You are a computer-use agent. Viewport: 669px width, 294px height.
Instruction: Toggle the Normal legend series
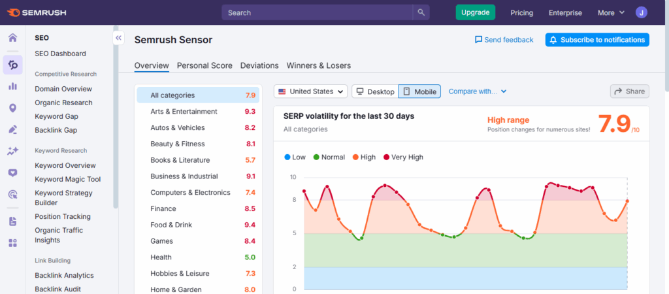point(329,157)
